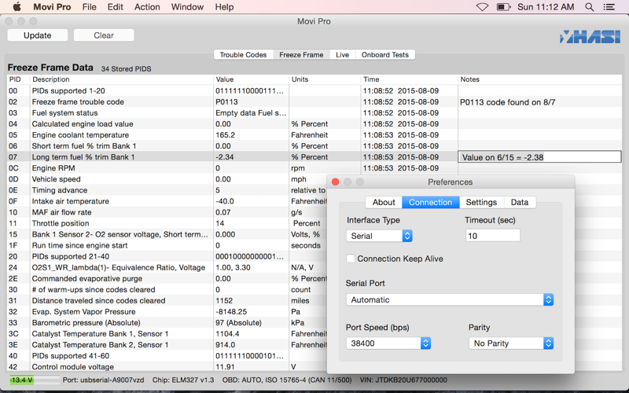The height and width of the screenshot is (393, 629).
Task: Select Short term fuel % trim Bank 1
Action: point(314,146)
